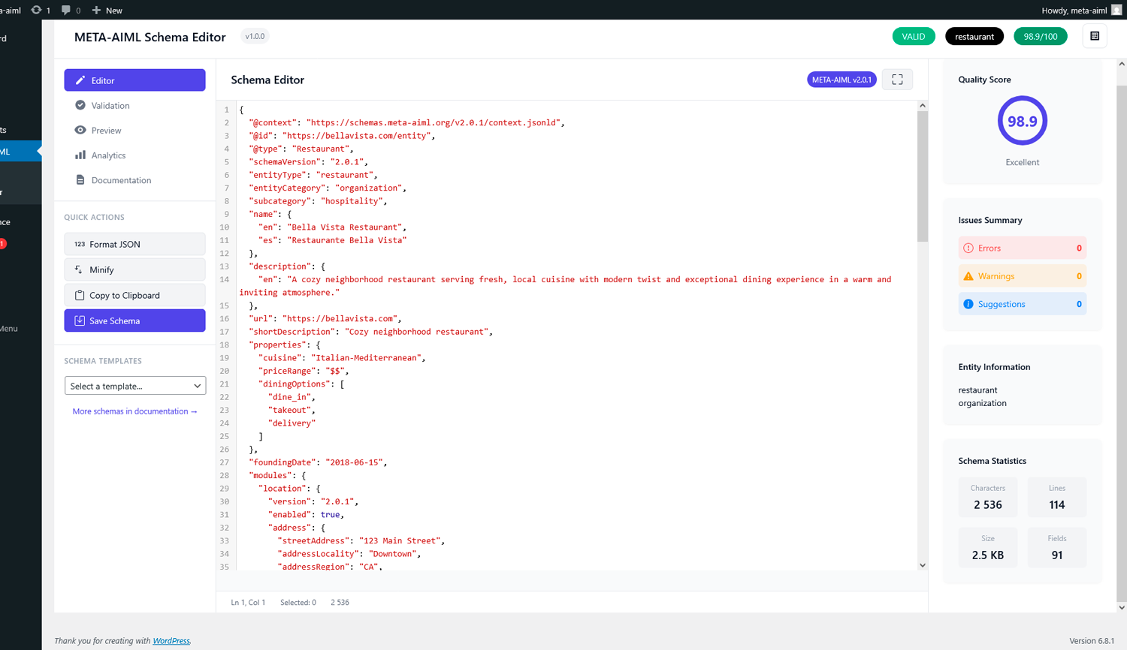Follow More schemas in documentation link
Screen dimensions: 1127x650
(134, 411)
